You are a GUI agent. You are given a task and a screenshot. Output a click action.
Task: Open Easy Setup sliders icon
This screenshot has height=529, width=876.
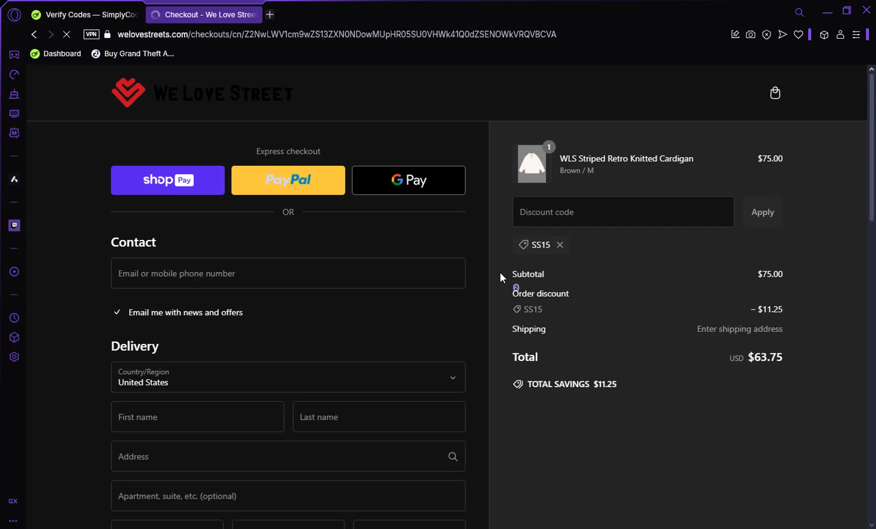[x=856, y=34]
